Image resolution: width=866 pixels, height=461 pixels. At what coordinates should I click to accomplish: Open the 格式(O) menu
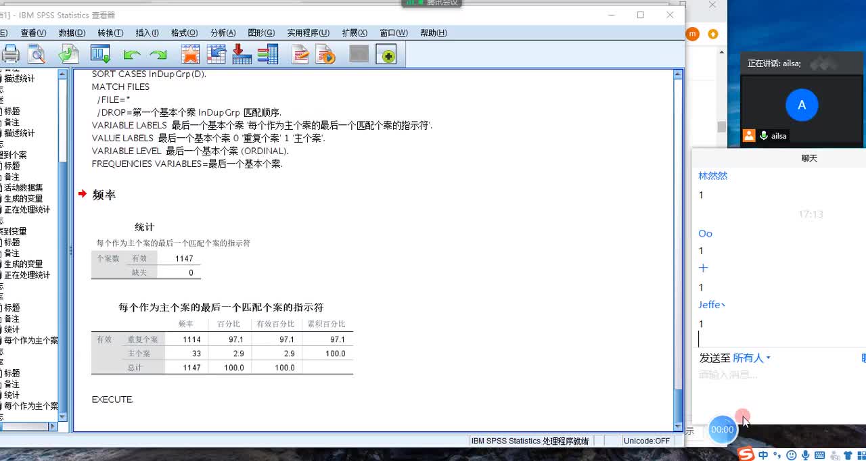point(184,32)
